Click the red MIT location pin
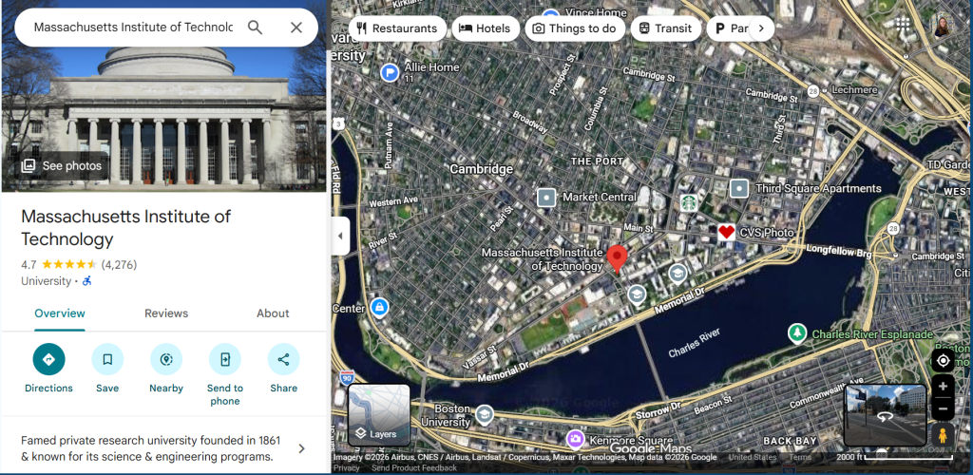The width and height of the screenshot is (973, 475). (617, 258)
